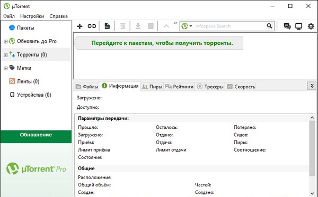The width and height of the screenshot is (318, 197).
Task: Maximize the µTorrent window
Action: pyautogui.click(x=290, y=6)
